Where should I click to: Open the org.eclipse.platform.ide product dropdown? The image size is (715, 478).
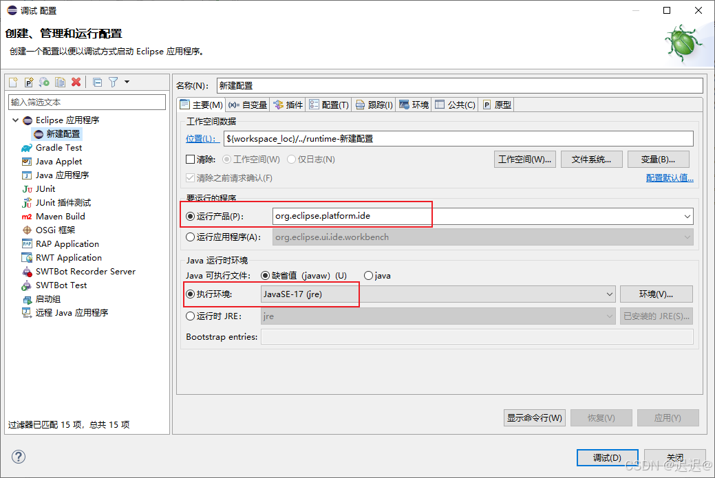point(687,216)
